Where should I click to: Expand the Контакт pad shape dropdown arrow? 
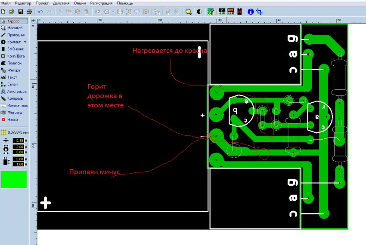[x=25, y=42]
